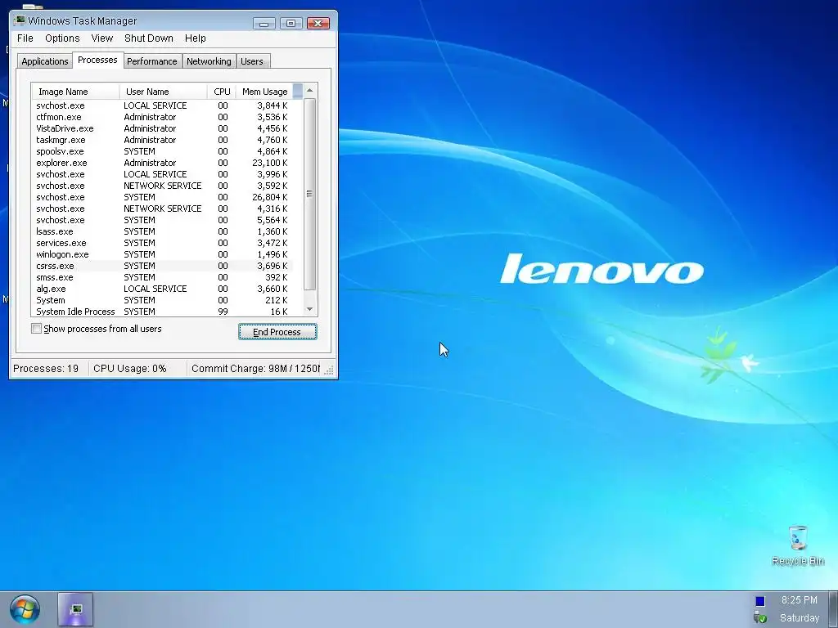Select the System process using 212 K
Screen dimensions: 838x628
(162, 300)
